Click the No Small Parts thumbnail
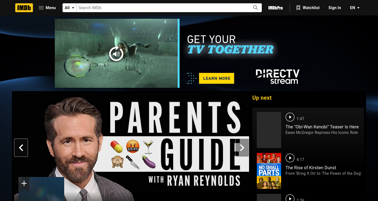Viewport: 378px width, 201px height. pyautogui.click(x=269, y=171)
